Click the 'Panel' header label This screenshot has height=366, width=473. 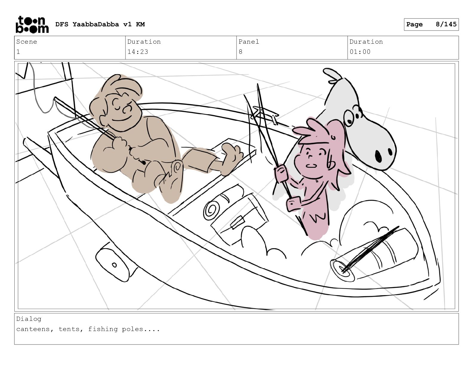click(x=249, y=42)
